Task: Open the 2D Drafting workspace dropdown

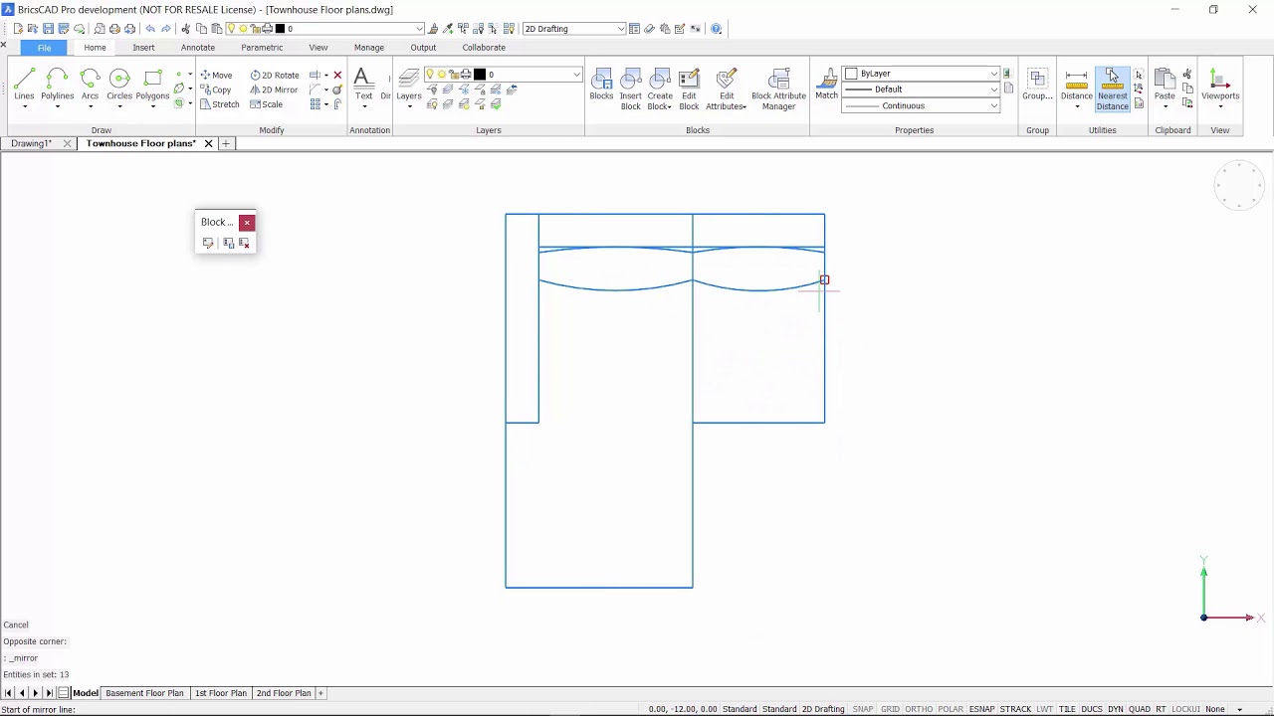Action: point(574,29)
